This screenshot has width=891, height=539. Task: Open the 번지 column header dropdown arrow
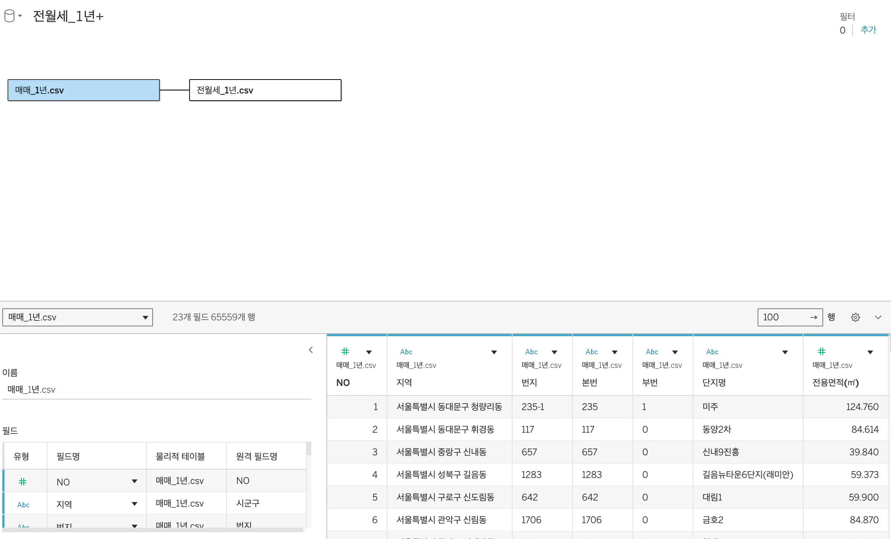[x=554, y=352]
